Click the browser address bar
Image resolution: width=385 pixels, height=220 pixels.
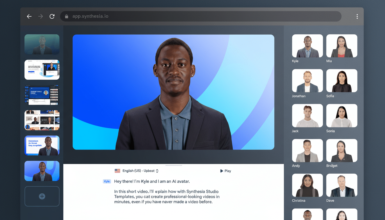(x=201, y=16)
